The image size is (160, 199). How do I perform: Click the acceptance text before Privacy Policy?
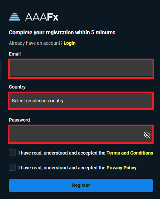tap(62, 168)
